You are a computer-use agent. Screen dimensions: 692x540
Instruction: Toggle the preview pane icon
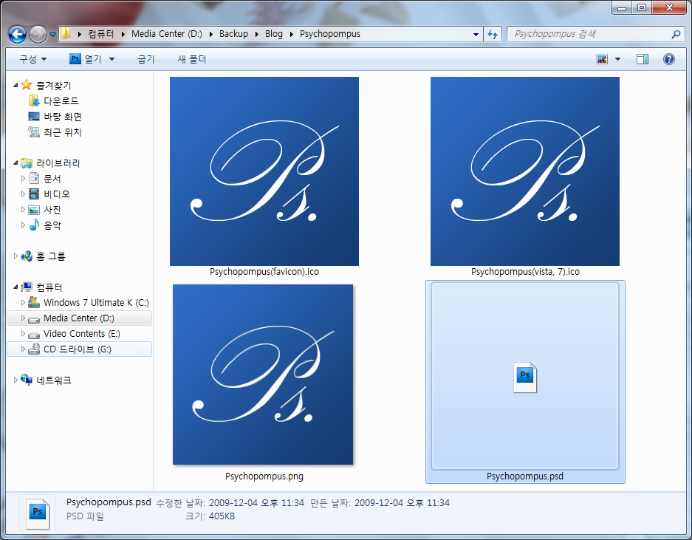coord(643,59)
